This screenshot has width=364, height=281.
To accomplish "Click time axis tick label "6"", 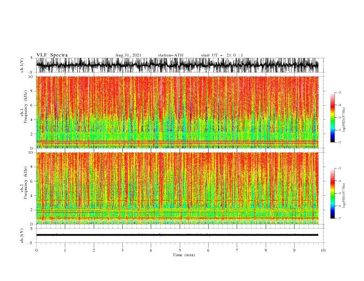I will [x=208, y=250].
